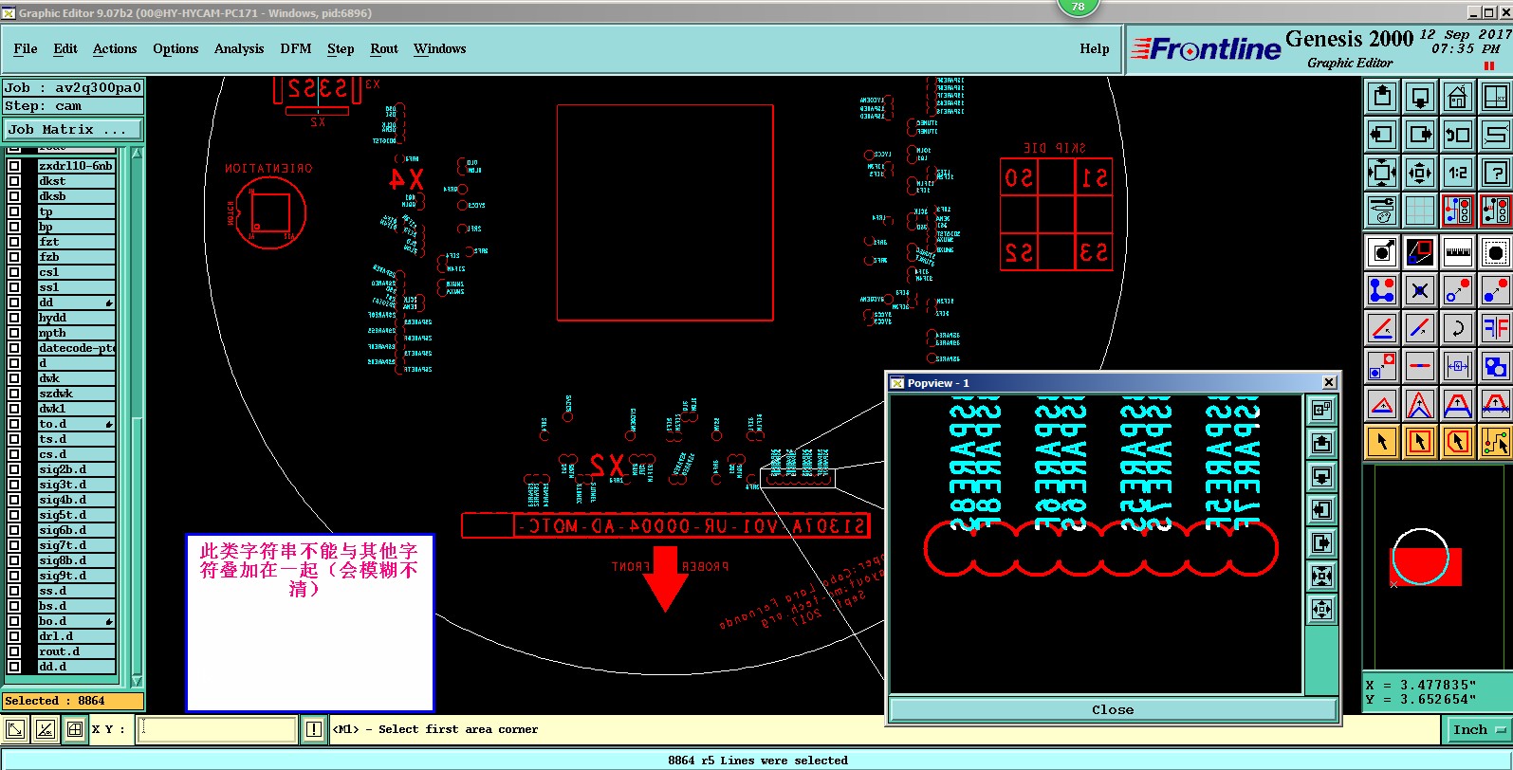Viewport: 1513px width, 770px height.
Task: Click the blue X delete feature icon
Action: (x=1420, y=290)
